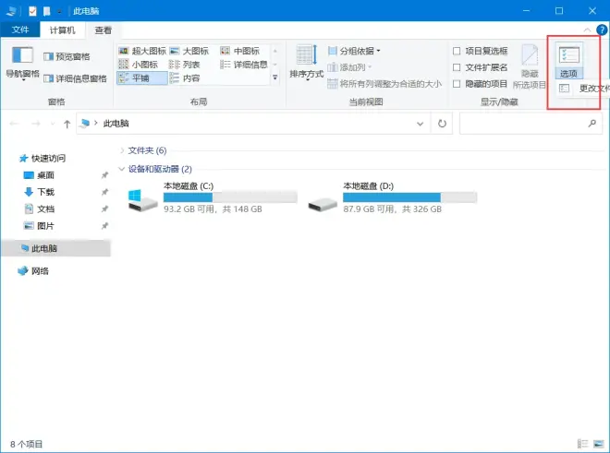The image size is (610, 453).
Task: Select 小图标 small icons layout
Action: [x=138, y=65]
